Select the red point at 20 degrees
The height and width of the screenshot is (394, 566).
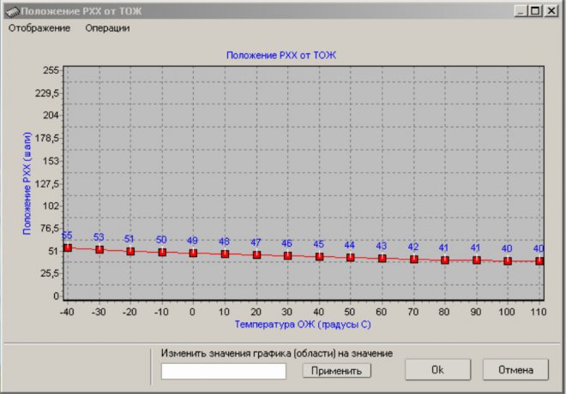256,255
